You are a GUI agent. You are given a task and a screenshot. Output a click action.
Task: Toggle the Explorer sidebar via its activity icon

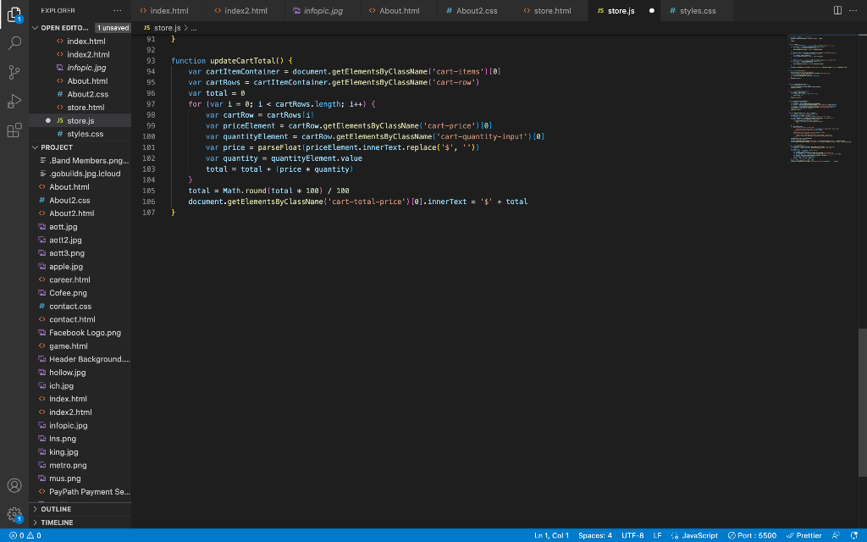click(x=13, y=14)
